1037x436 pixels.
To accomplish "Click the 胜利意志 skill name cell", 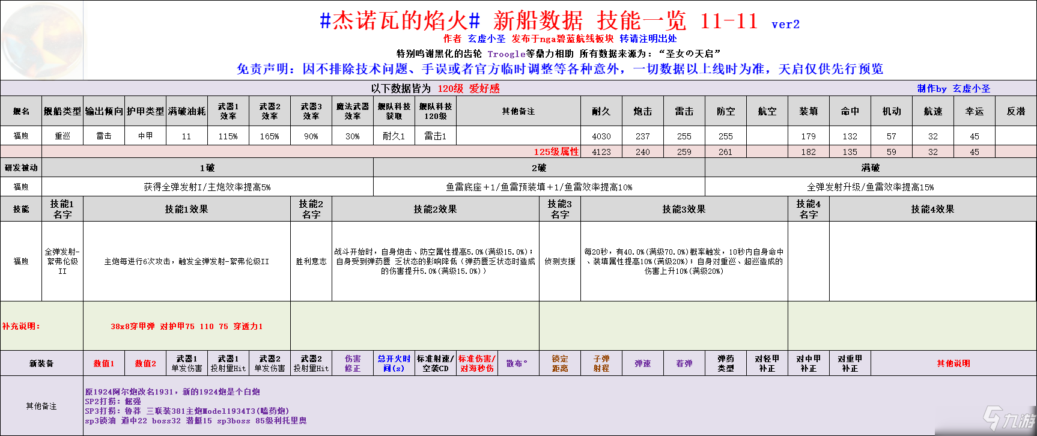I will (x=311, y=261).
